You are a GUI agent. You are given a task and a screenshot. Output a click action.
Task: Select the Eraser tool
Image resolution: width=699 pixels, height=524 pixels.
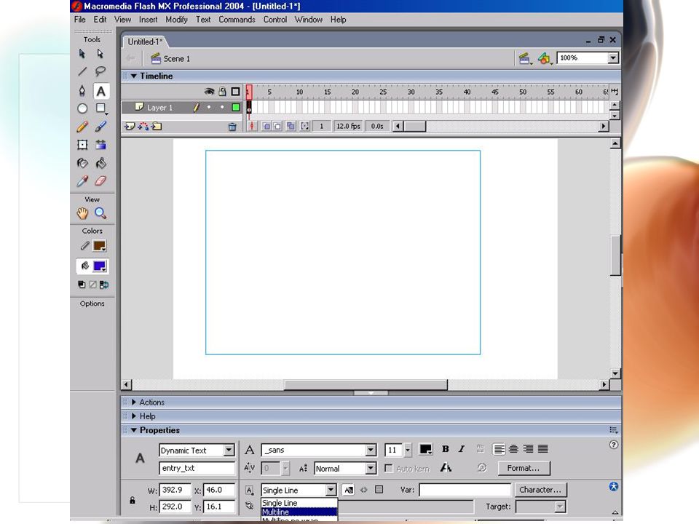(100, 181)
